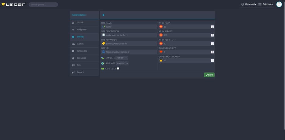Open the Community link in the header
The height and width of the screenshot is (140, 285).
[251, 4]
